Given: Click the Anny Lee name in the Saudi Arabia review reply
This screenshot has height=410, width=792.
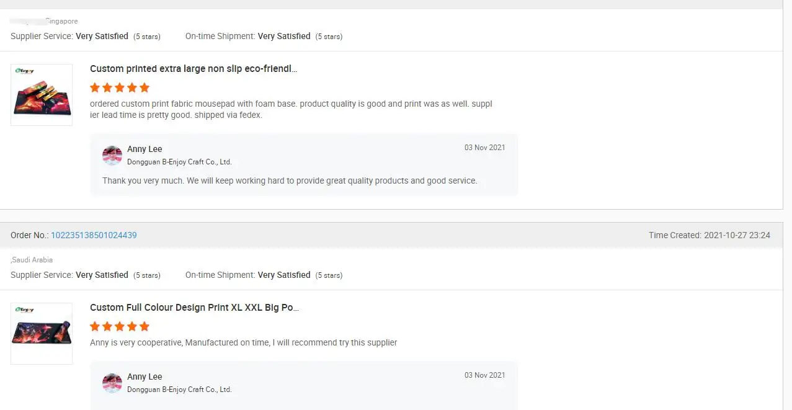Looking at the screenshot, I should (x=145, y=377).
